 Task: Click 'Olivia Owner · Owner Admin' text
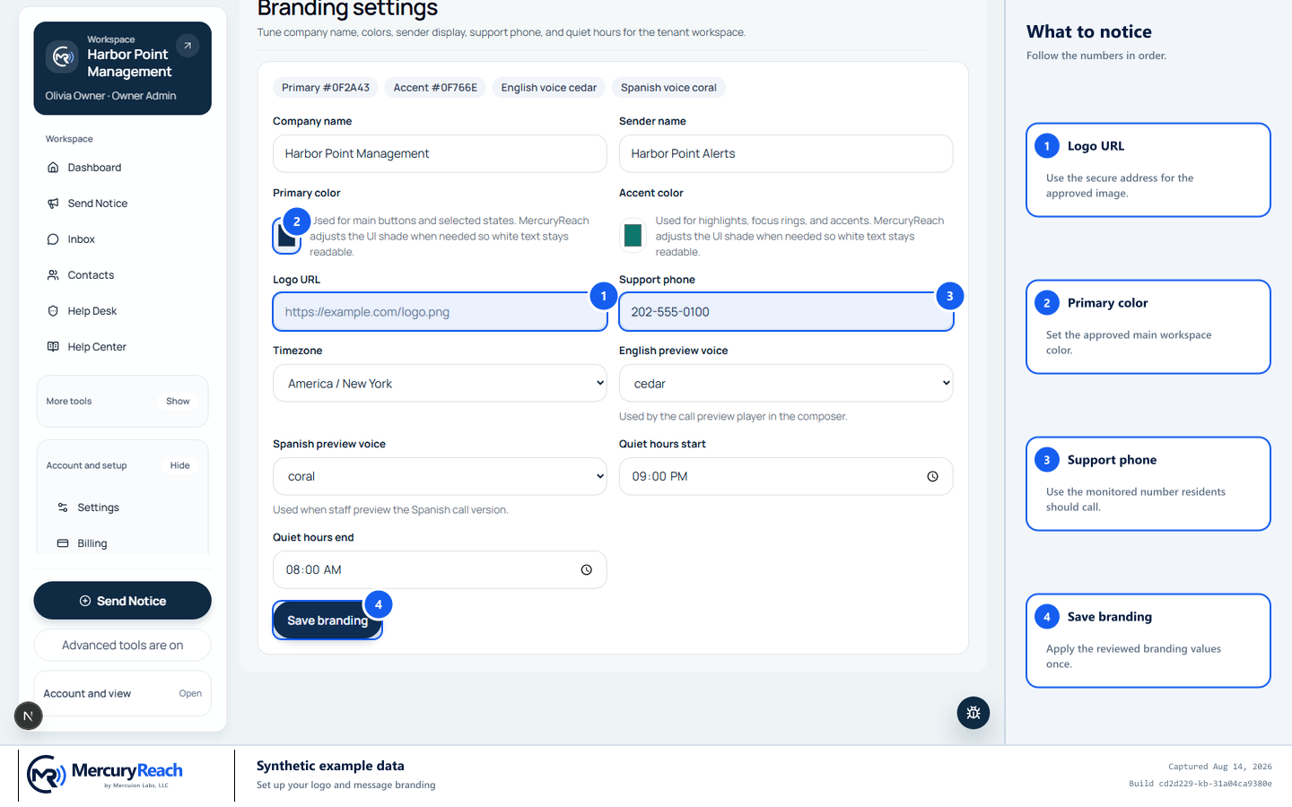[111, 96]
